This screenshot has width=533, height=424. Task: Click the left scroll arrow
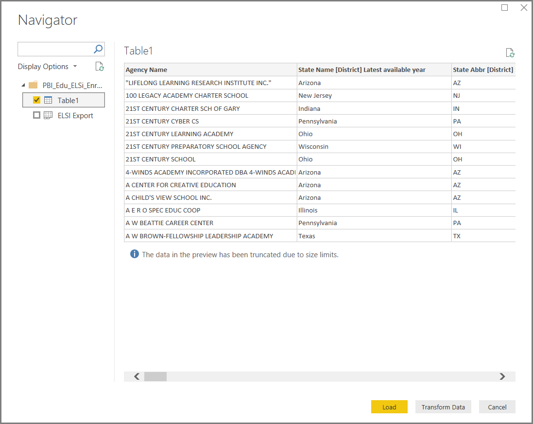point(137,376)
